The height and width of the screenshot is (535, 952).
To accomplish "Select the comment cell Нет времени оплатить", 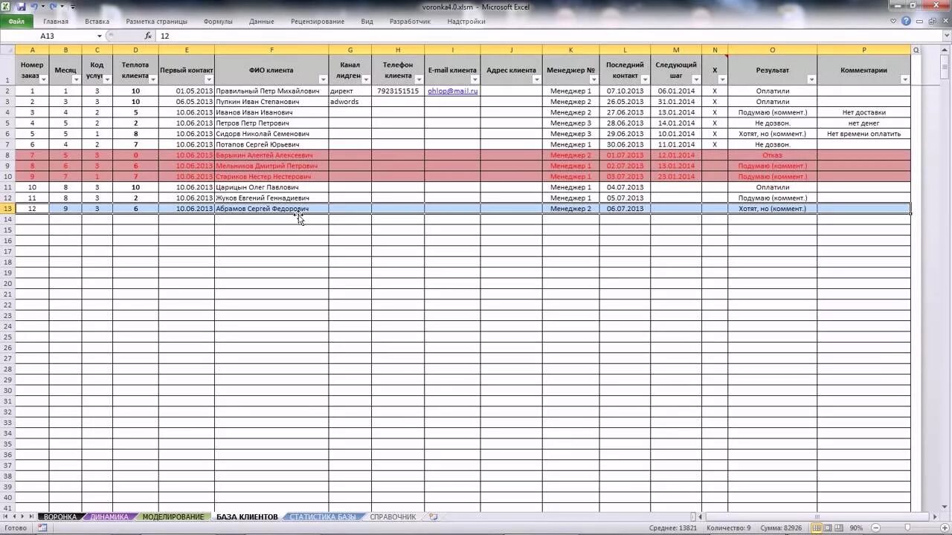I will [863, 134].
